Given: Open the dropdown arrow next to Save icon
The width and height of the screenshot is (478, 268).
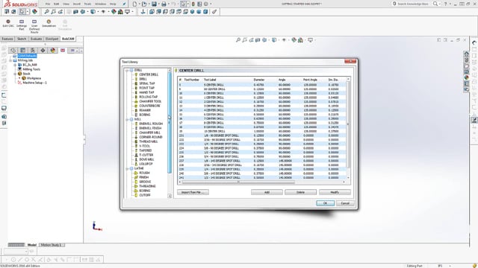Looking at the screenshot, I should tap(159, 4).
